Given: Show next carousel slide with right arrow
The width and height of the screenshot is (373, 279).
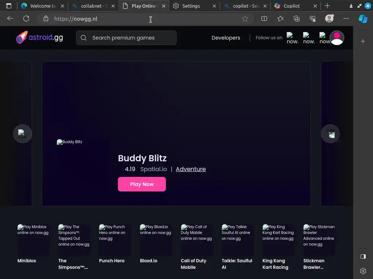Looking at the screenshot, I should [x=330, y=134].
